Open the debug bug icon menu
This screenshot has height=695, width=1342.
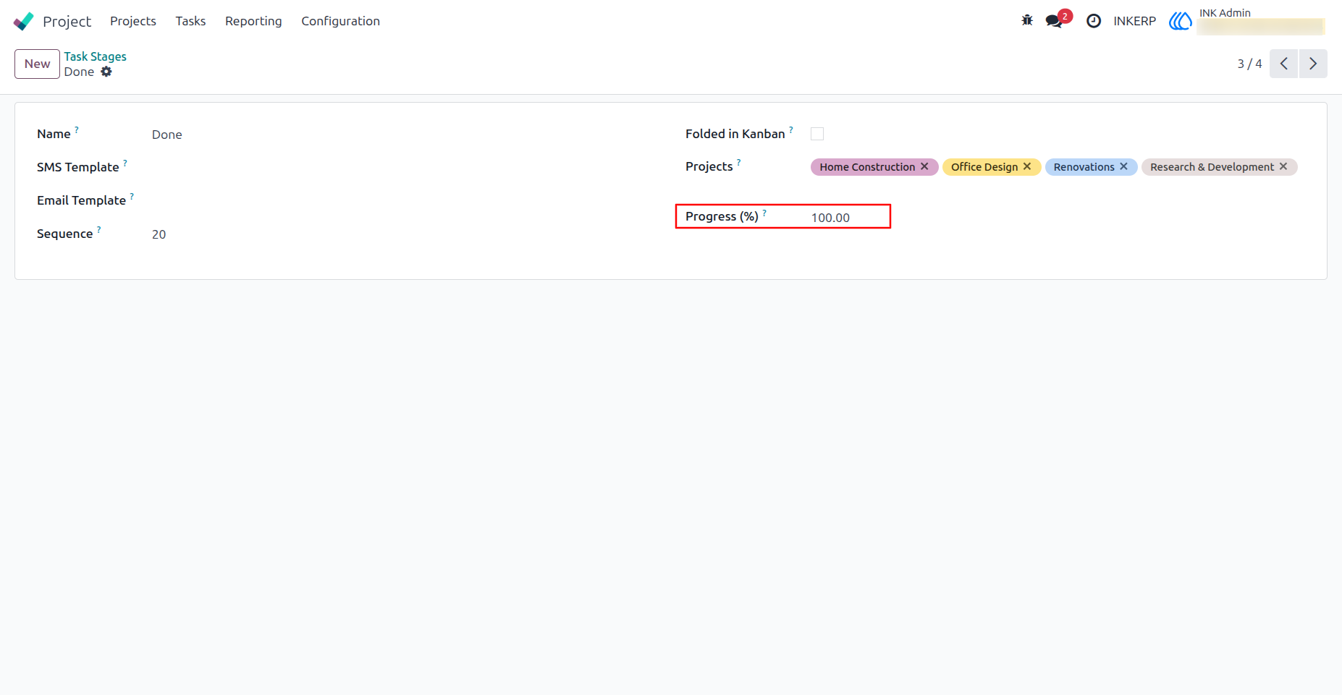coord(1027,21)
